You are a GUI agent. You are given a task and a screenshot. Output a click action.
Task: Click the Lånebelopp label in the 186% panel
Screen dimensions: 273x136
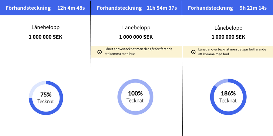coord(228,28)
